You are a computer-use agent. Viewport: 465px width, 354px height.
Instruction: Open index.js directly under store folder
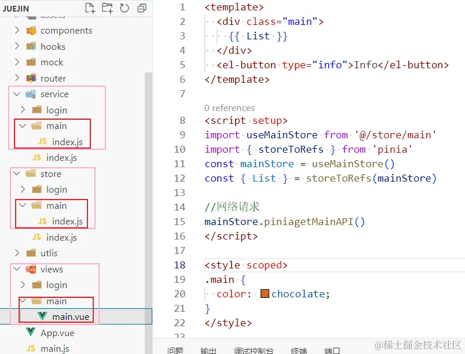tap(61, 237)
